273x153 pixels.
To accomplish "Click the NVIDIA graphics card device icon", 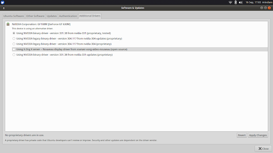I will (8, 24).
